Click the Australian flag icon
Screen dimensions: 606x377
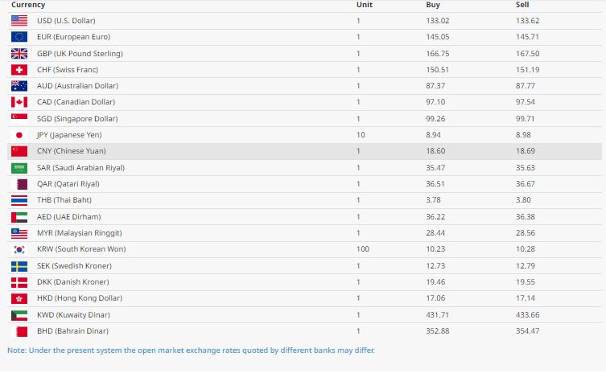(x=20, y=86)
